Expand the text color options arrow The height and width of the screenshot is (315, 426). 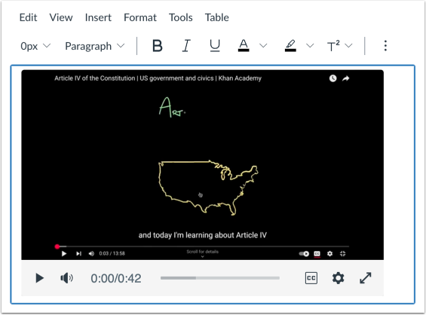263,46
